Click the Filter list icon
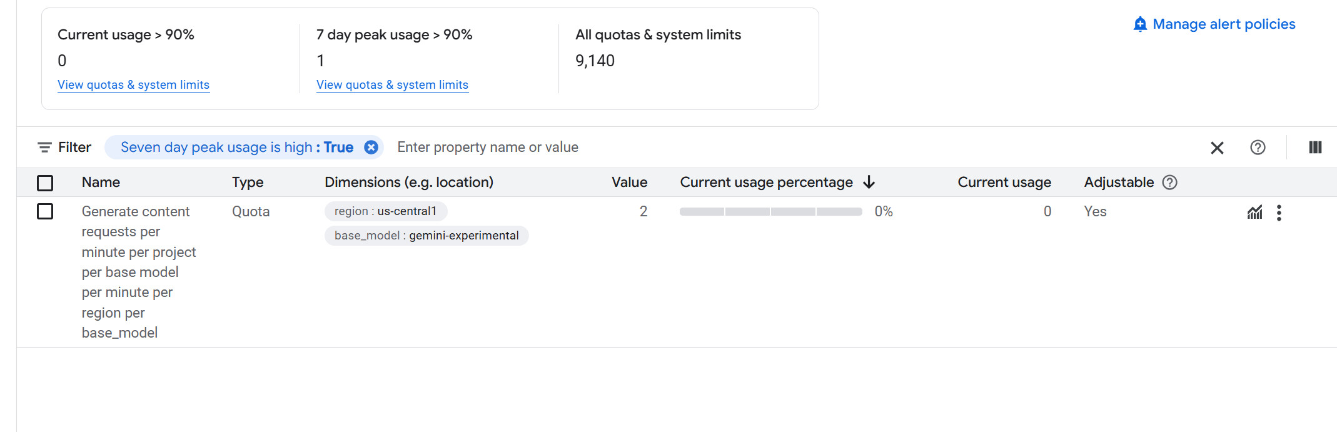This screenshot has width=1337, height=432. [x=44, y=148]
